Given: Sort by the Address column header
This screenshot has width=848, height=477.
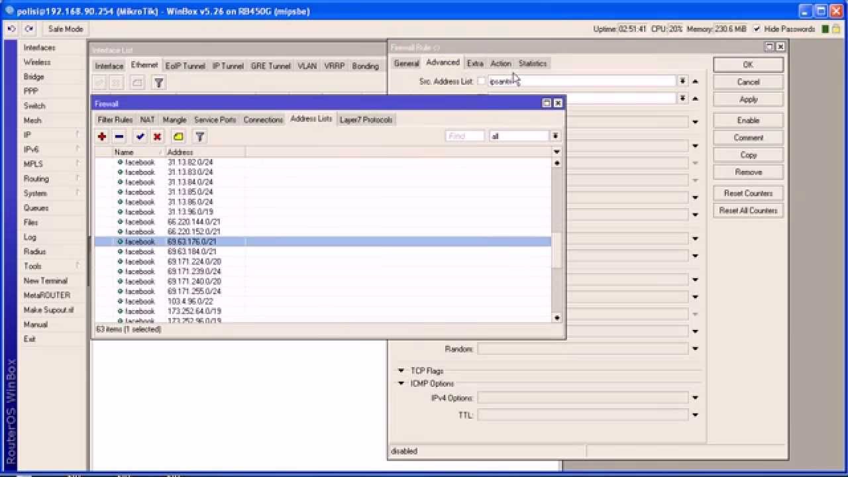Looking at the screenshot, I should [205, 152].
